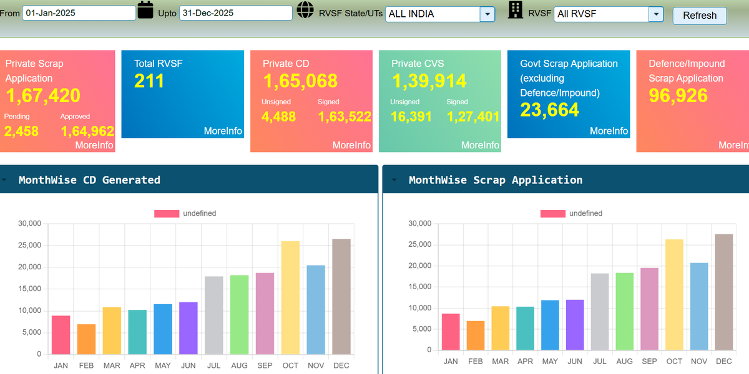
Task: Click the Refresh button
Action: tap(700, 16)
